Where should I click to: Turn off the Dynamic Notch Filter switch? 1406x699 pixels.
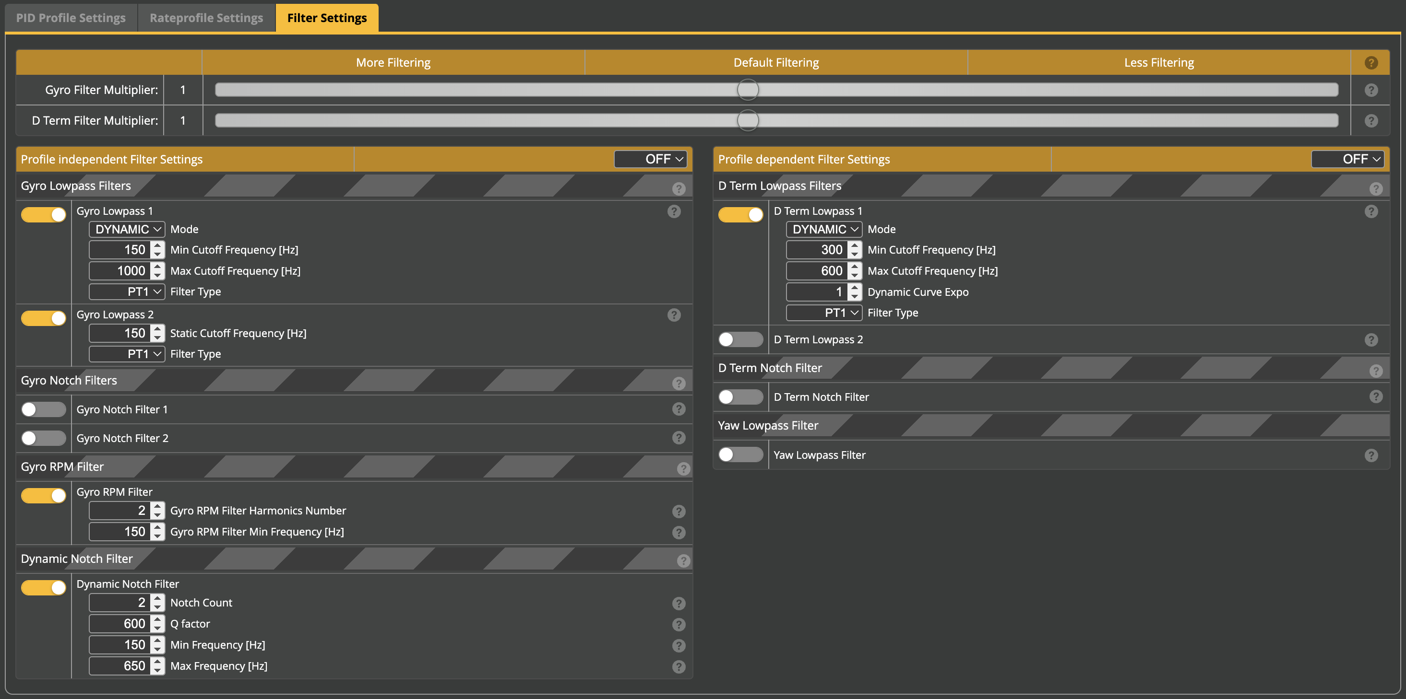(44, 587)
